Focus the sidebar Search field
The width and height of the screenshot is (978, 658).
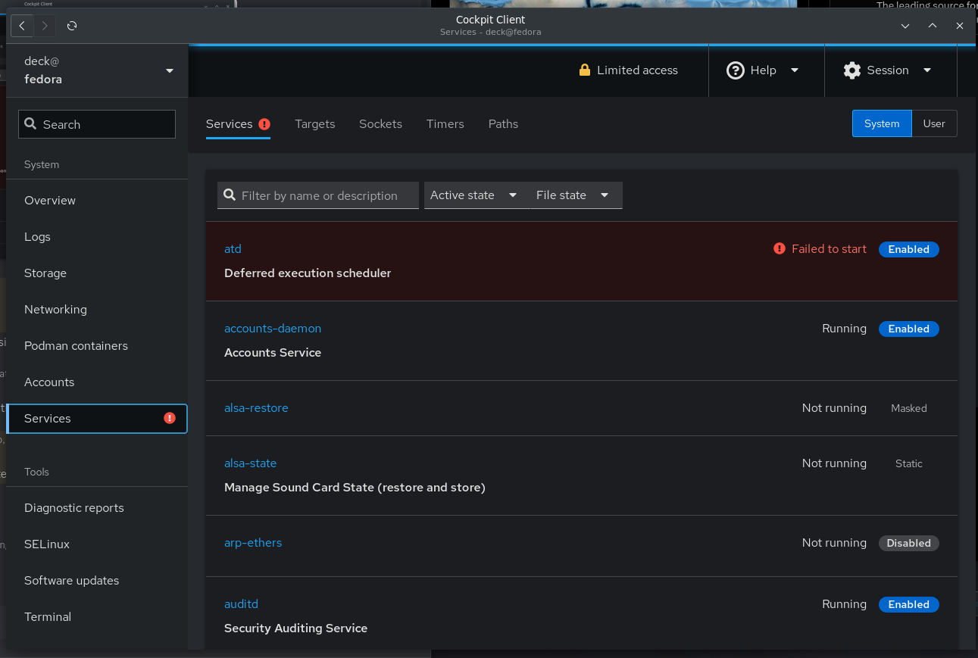(x=97, y=124)
